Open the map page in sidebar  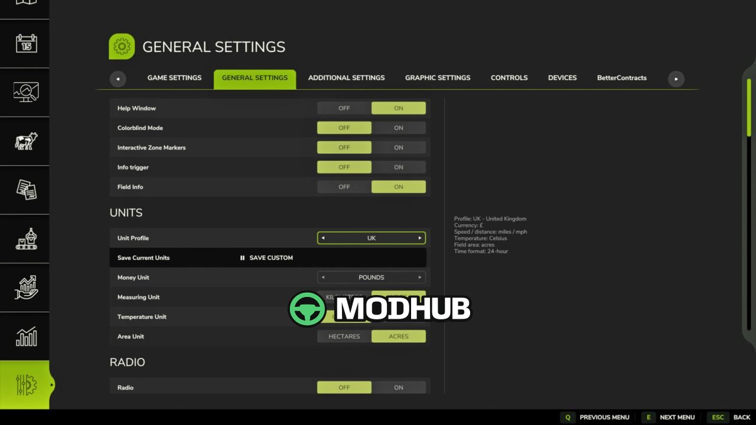26,3
